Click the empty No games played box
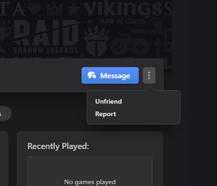This screenshot has height=186, width=217. 90,171
